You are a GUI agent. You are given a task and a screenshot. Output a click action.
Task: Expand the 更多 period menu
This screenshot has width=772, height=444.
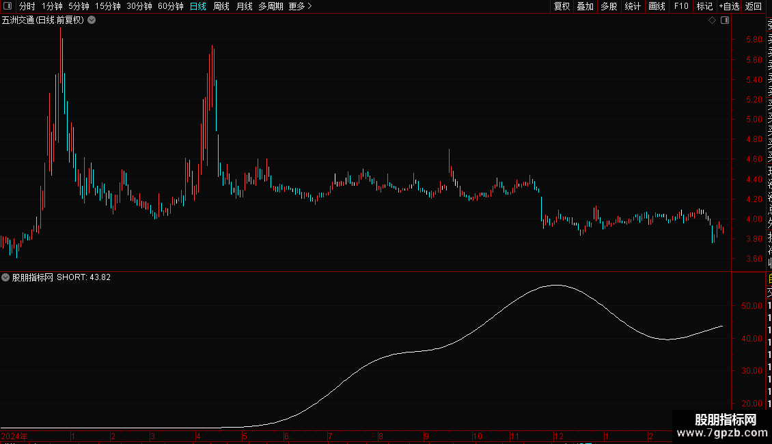301,6
